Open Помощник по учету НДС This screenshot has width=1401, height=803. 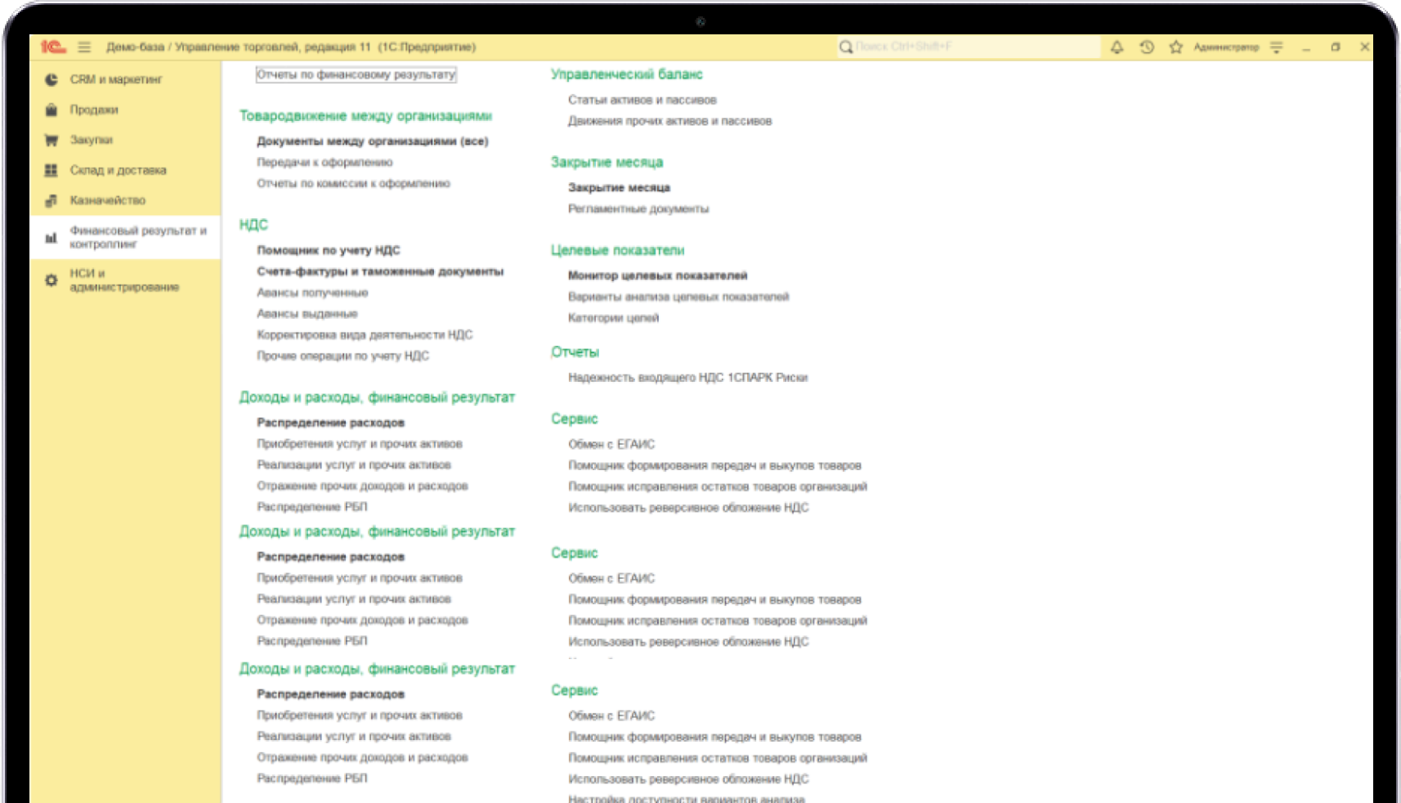329,250
